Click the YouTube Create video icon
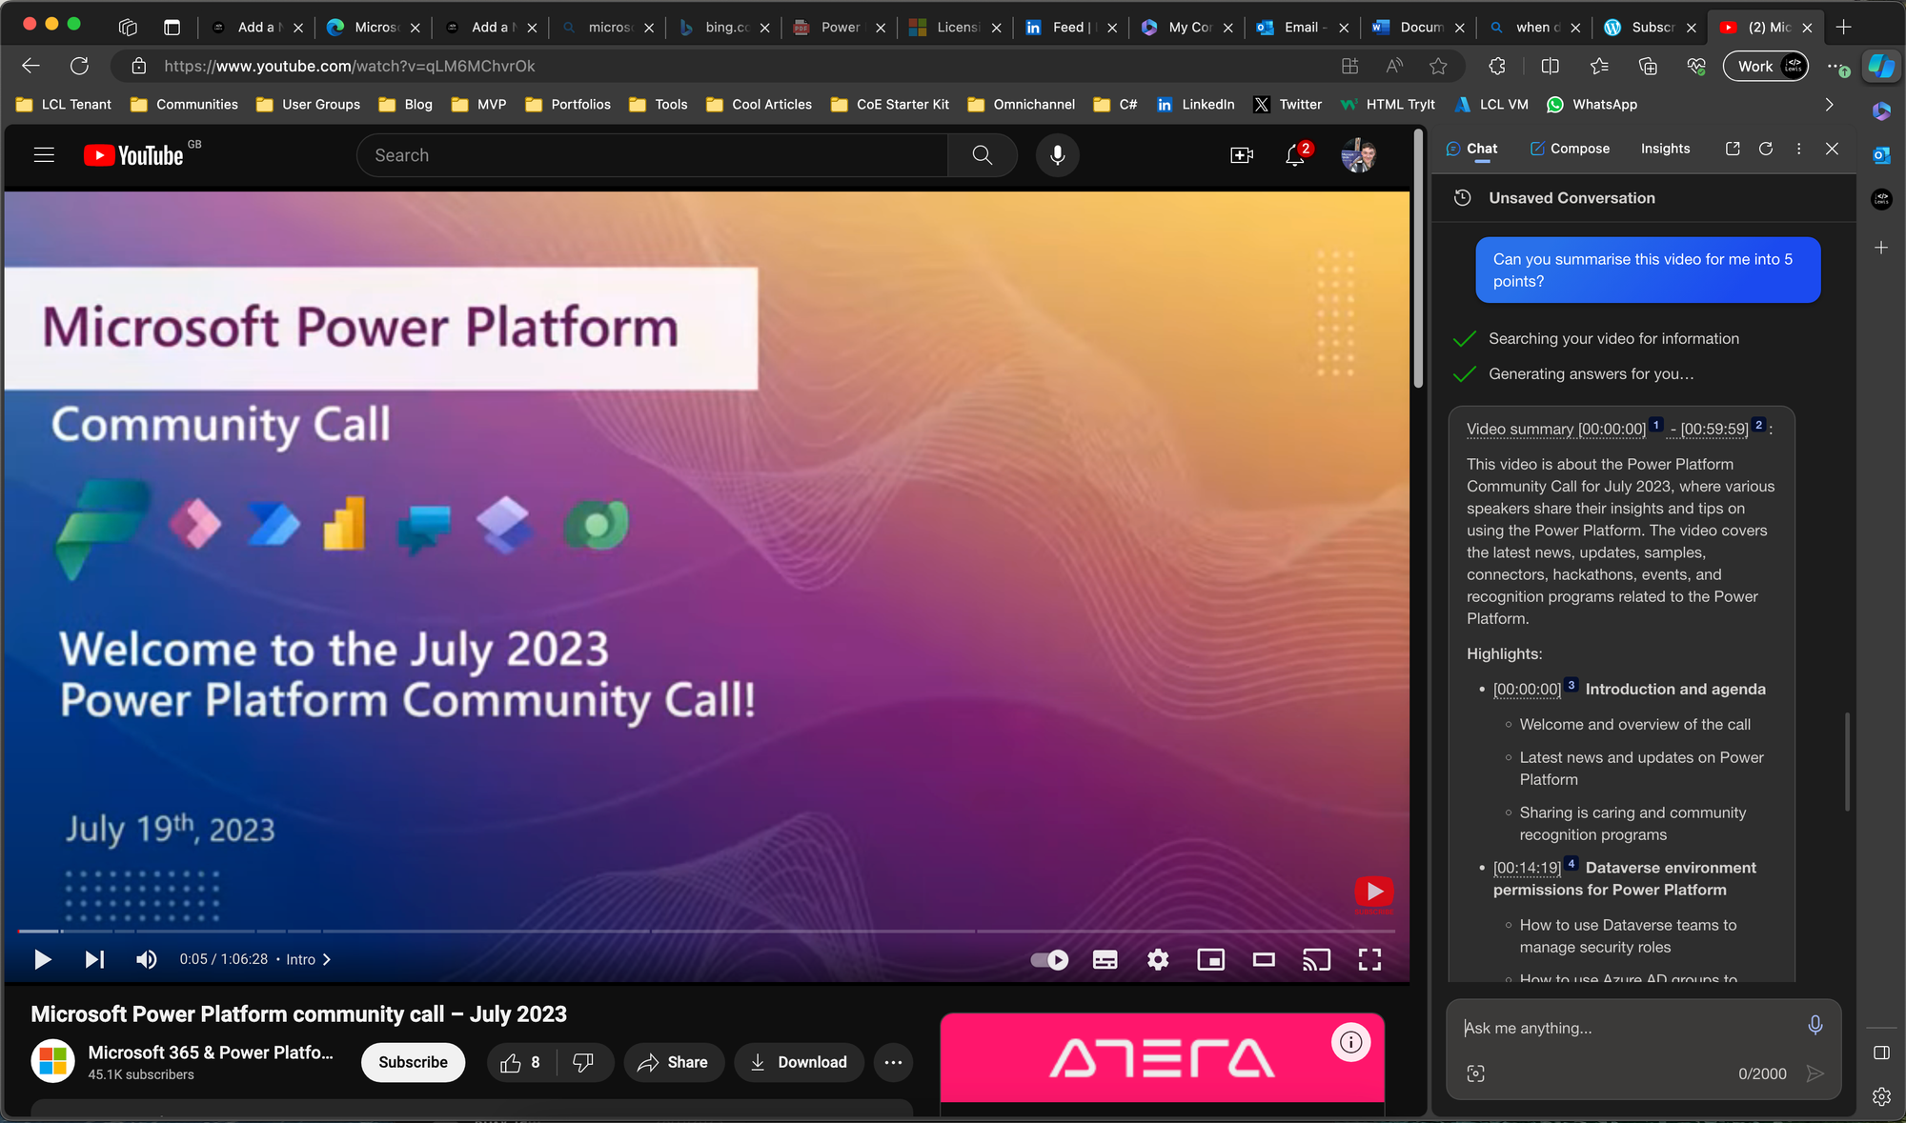This screenshot has width=1906, height=1123. tap(1241, 155)
